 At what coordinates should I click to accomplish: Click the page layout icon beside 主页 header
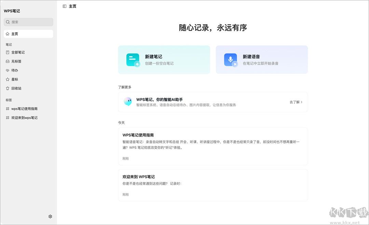click(x=64, y=6)
